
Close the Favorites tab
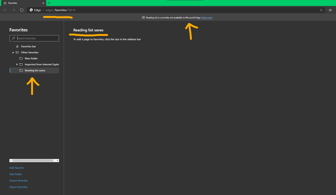tap(43, 3)
